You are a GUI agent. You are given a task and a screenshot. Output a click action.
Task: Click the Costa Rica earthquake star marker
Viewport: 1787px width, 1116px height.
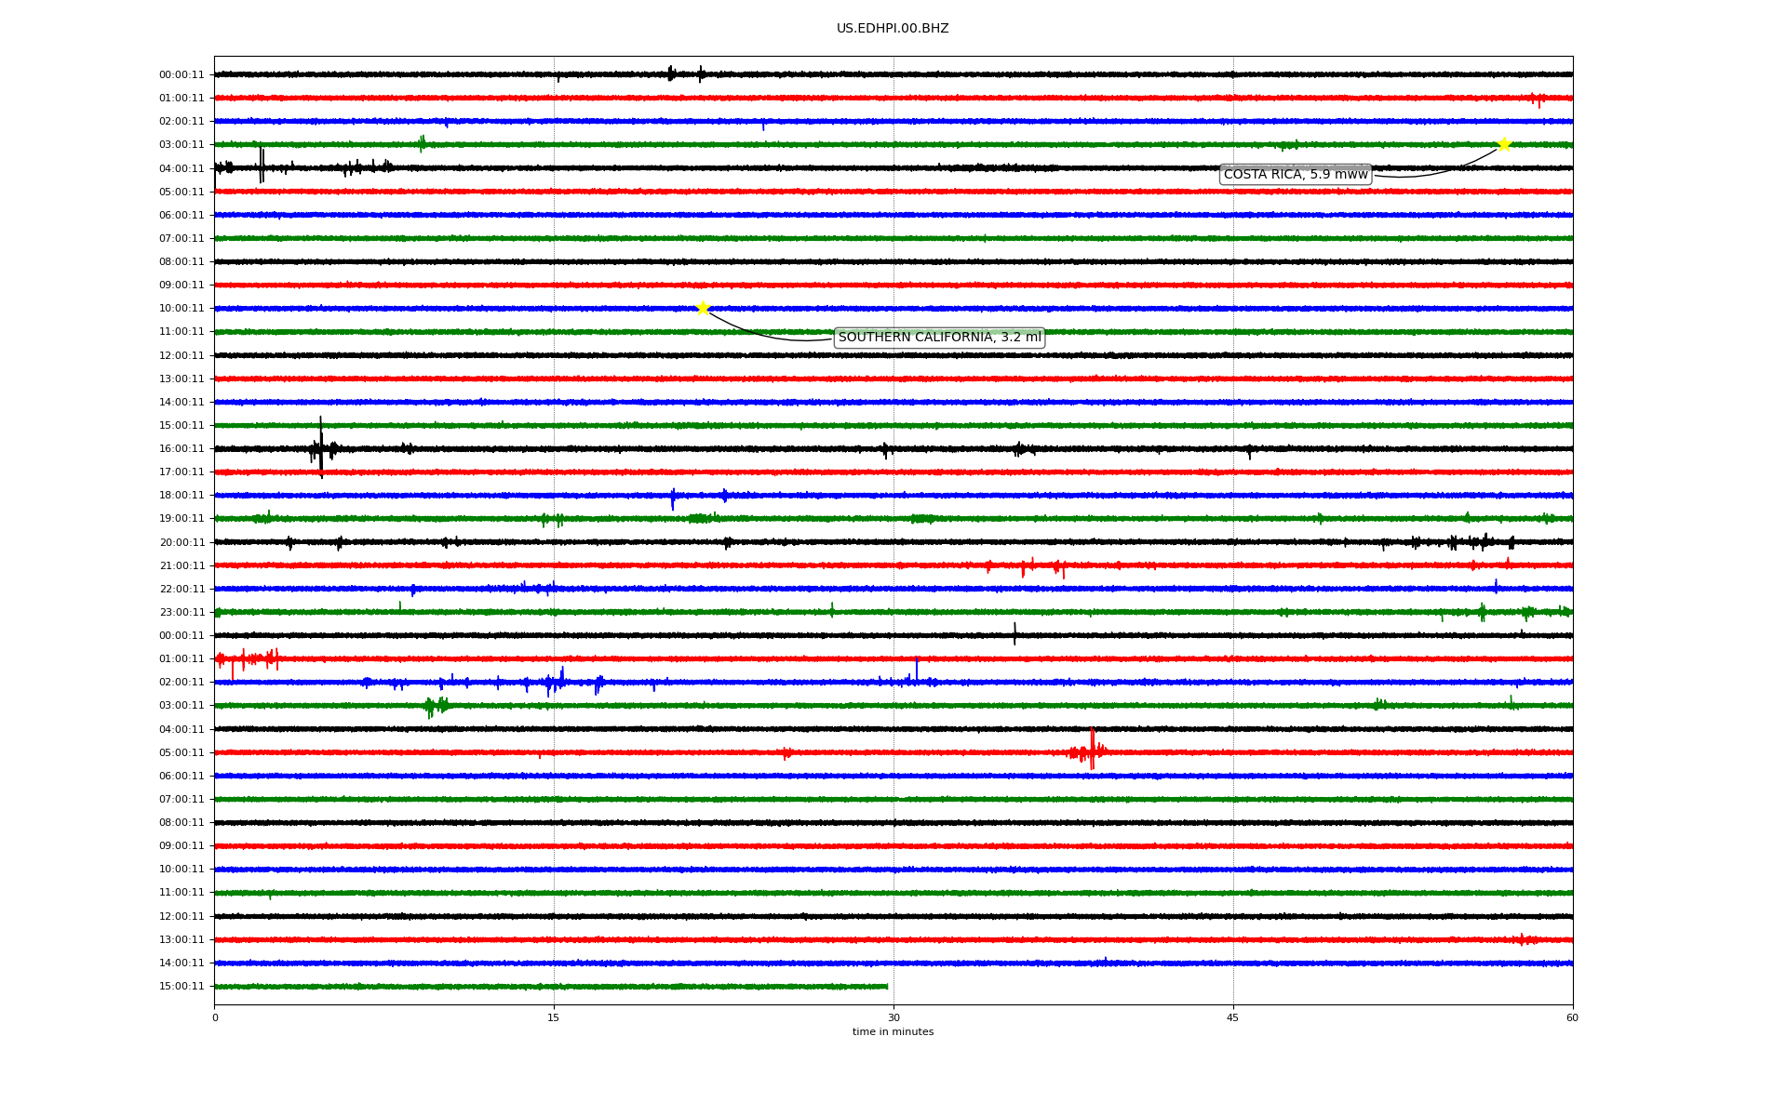[1503, 144]
